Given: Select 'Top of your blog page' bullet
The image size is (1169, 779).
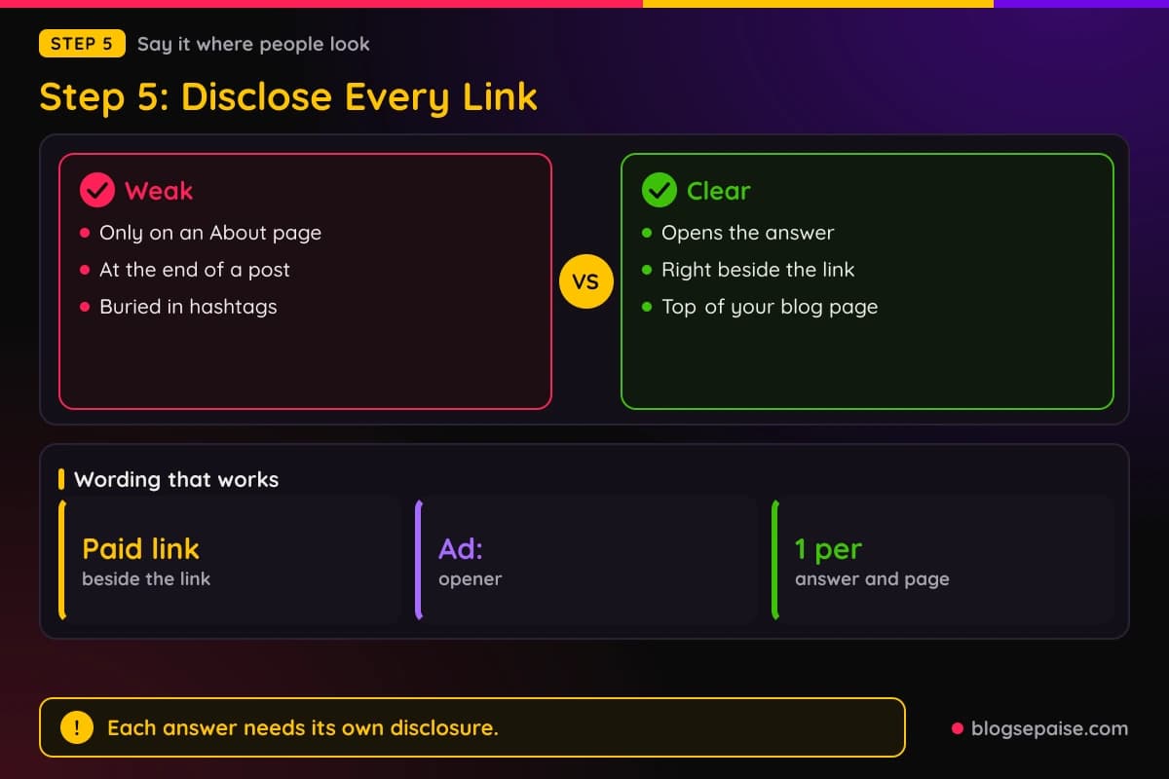Looking at the screenshot, I should click(x=770, y=307).
